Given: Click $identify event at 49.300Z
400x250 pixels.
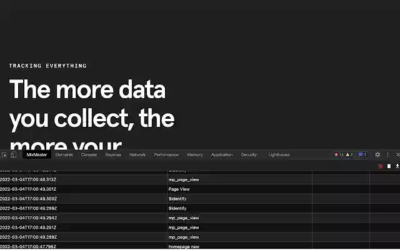Looking at the screenshot, I should (177, 199).
